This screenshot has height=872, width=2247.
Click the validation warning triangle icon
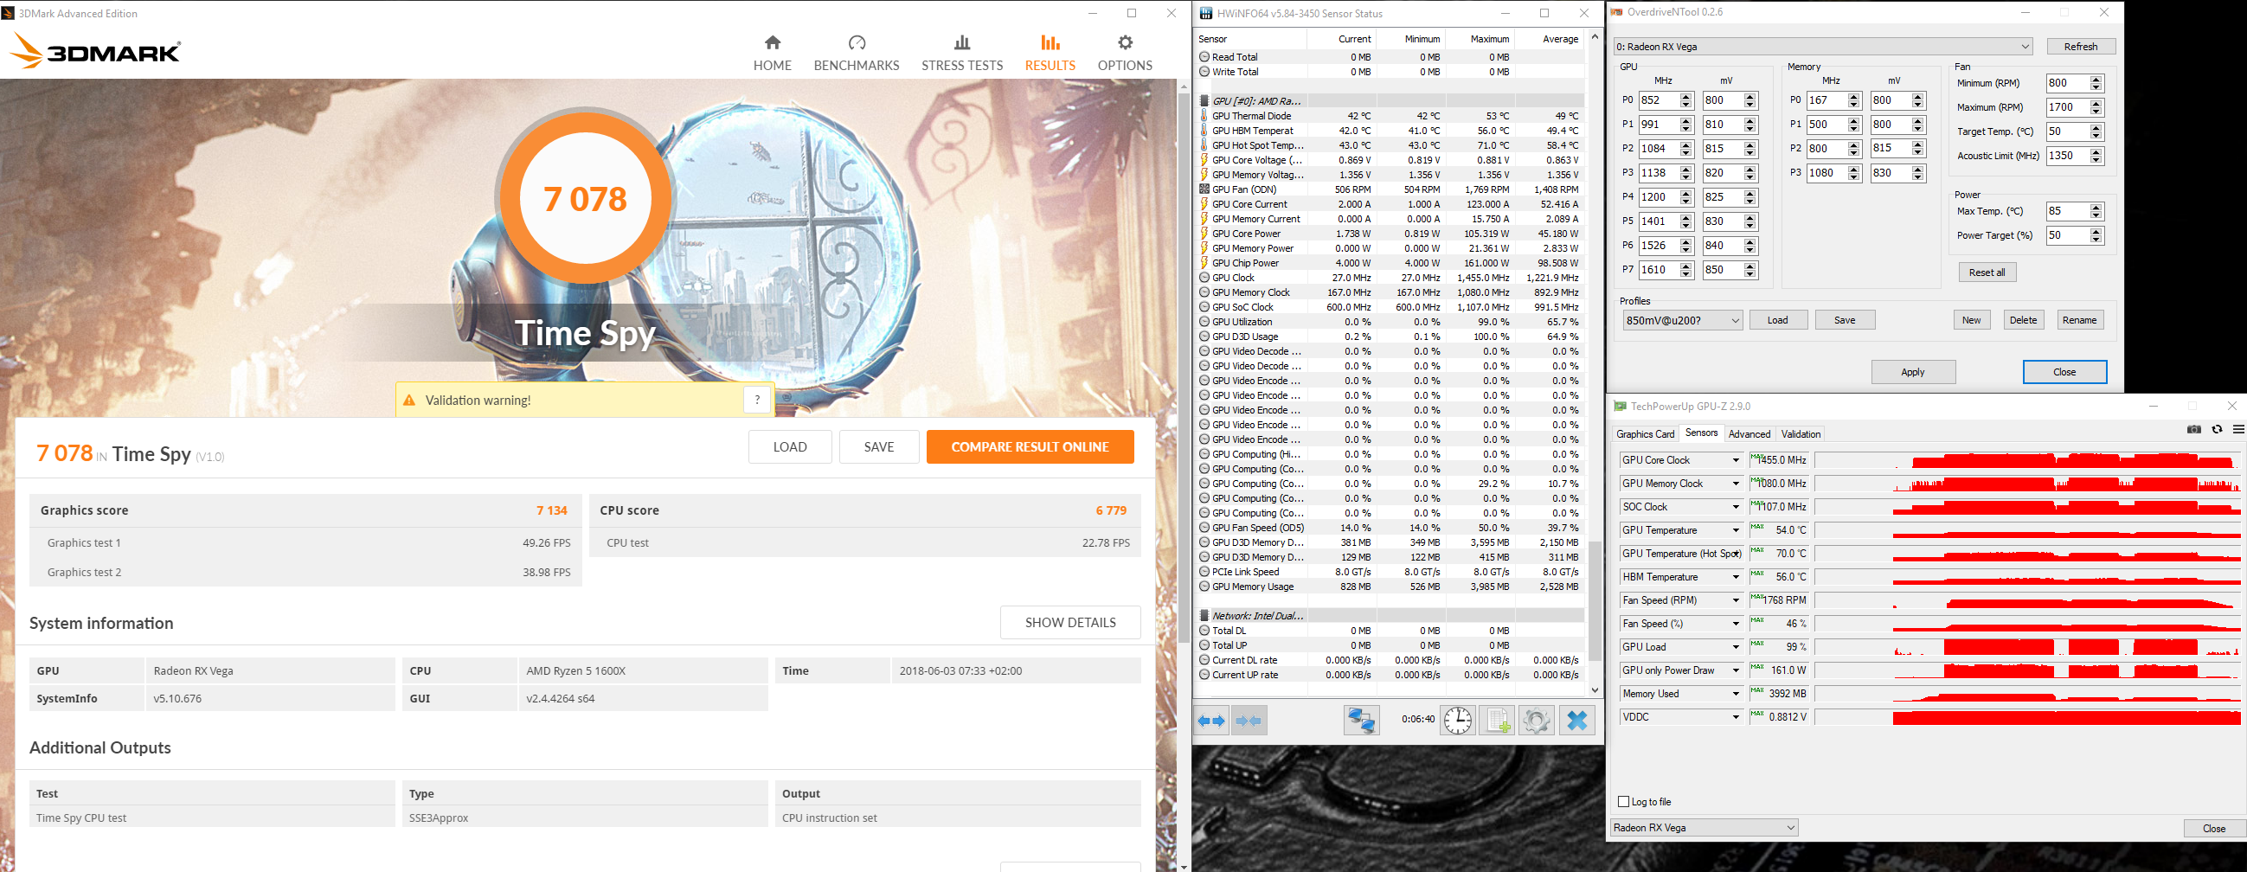pos(409,401)
